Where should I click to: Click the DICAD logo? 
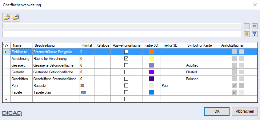pos(12,113)
